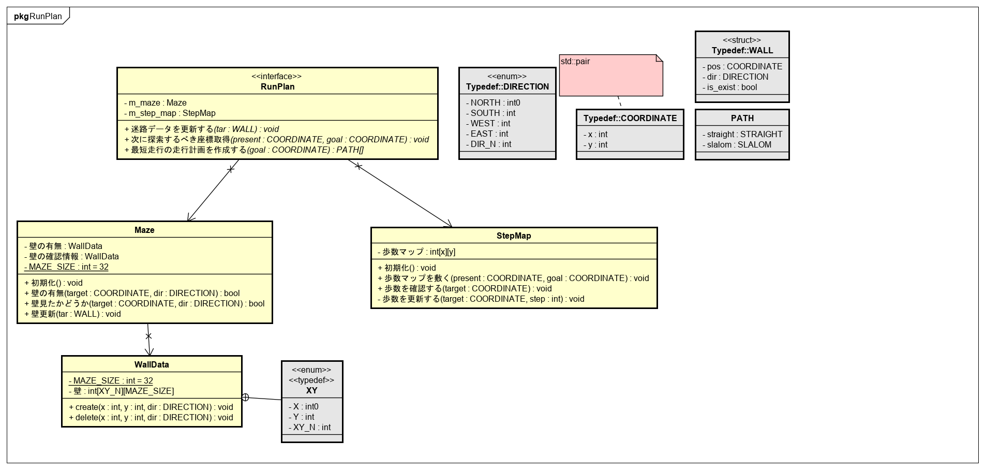The height and width of the screenshot is (470, 985).
Task: Select MAZE_SIZE : int = 32 in Maze
Action: point(66,267)
